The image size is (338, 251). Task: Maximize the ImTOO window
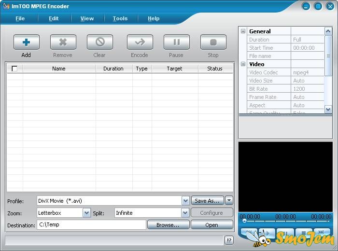point(318,6)
